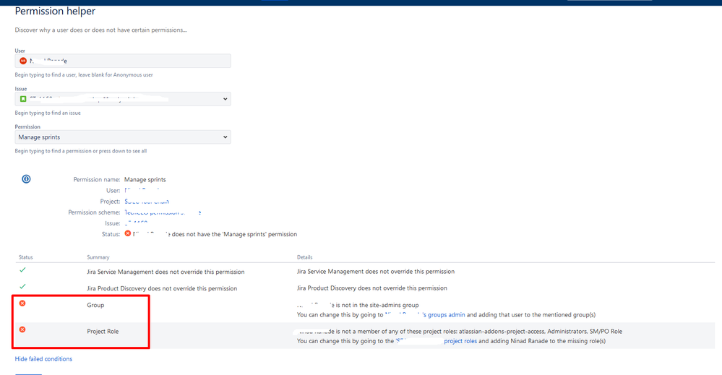The image size is (722, 375).
Task: Click the 'Details' column header
Action: click(304, 257)
